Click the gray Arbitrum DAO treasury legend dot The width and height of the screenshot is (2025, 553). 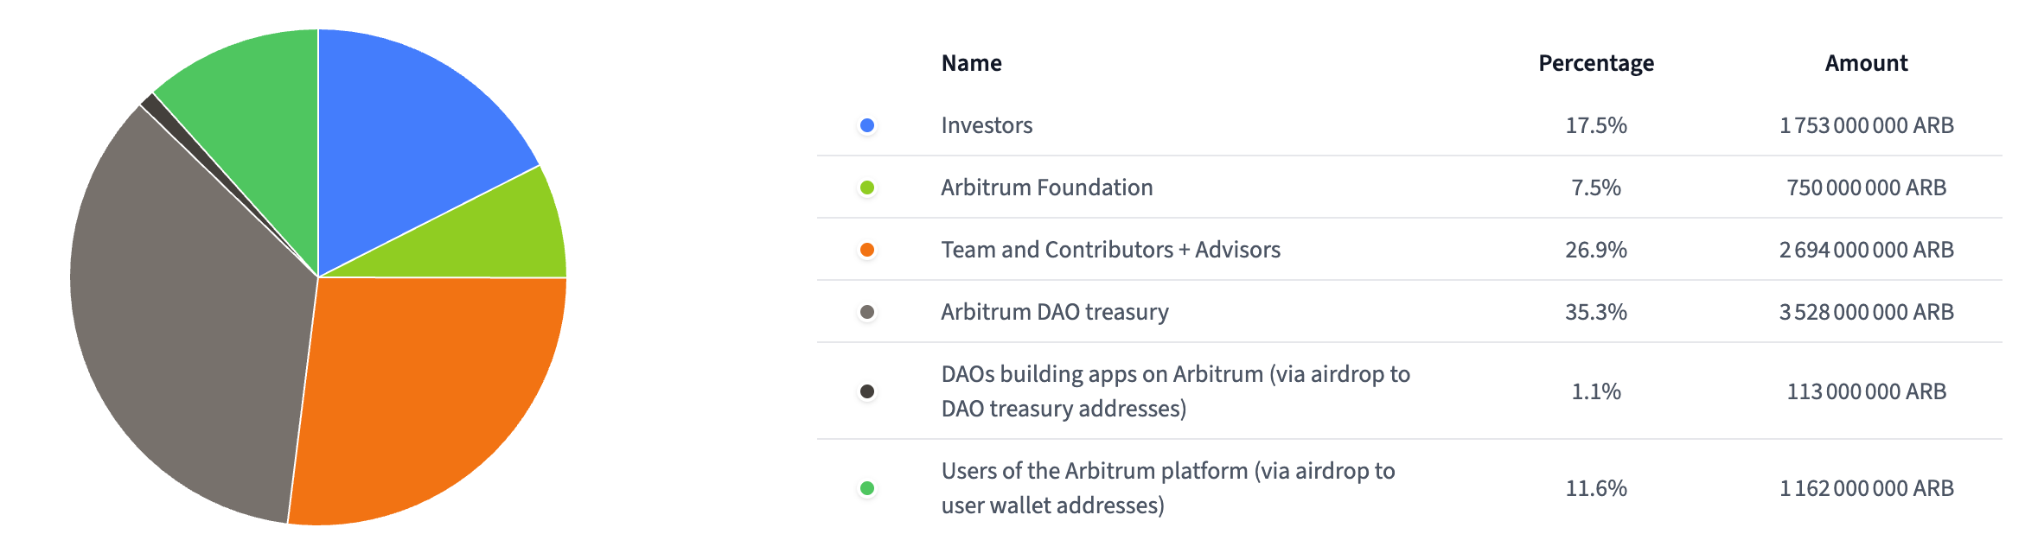[867, 312]
